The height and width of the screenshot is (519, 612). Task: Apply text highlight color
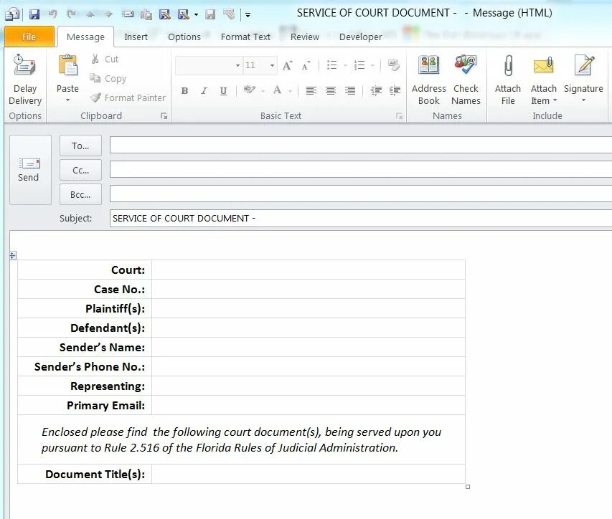[249, 90]
